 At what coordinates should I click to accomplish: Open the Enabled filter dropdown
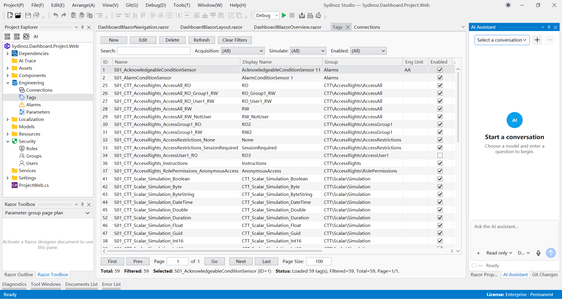pos(368,51)
